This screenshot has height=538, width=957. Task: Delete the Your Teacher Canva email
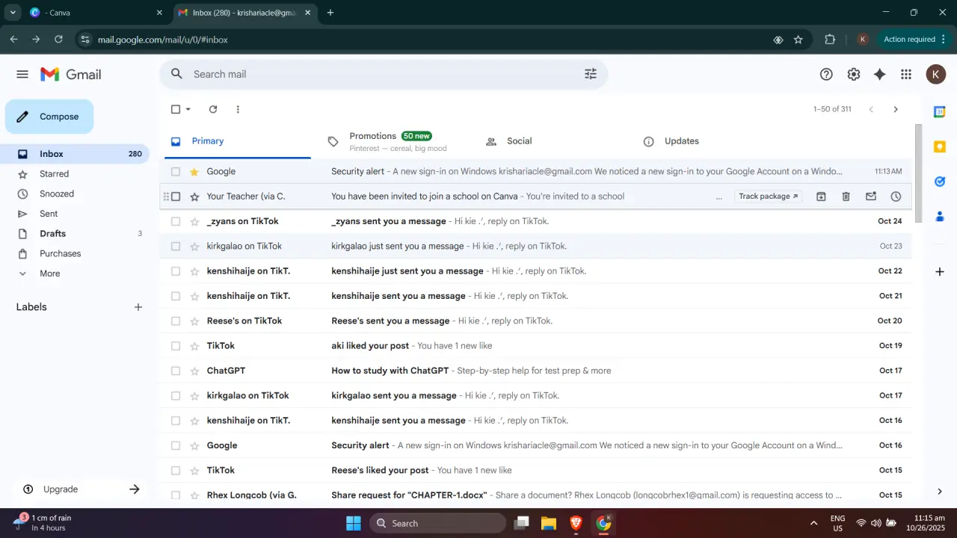(x=846, y=197)
